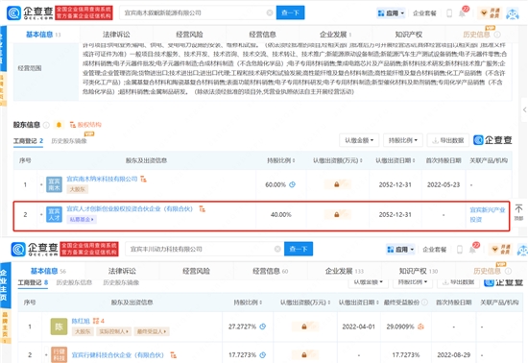Click the lock icon in the 60.00% shareholder row
This screenshot has width=528, height=363.
point(336,184)
